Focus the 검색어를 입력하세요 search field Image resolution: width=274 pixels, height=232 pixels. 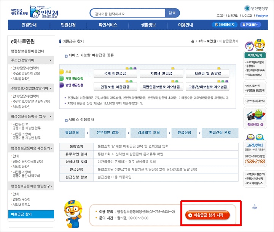pos(127,14)
